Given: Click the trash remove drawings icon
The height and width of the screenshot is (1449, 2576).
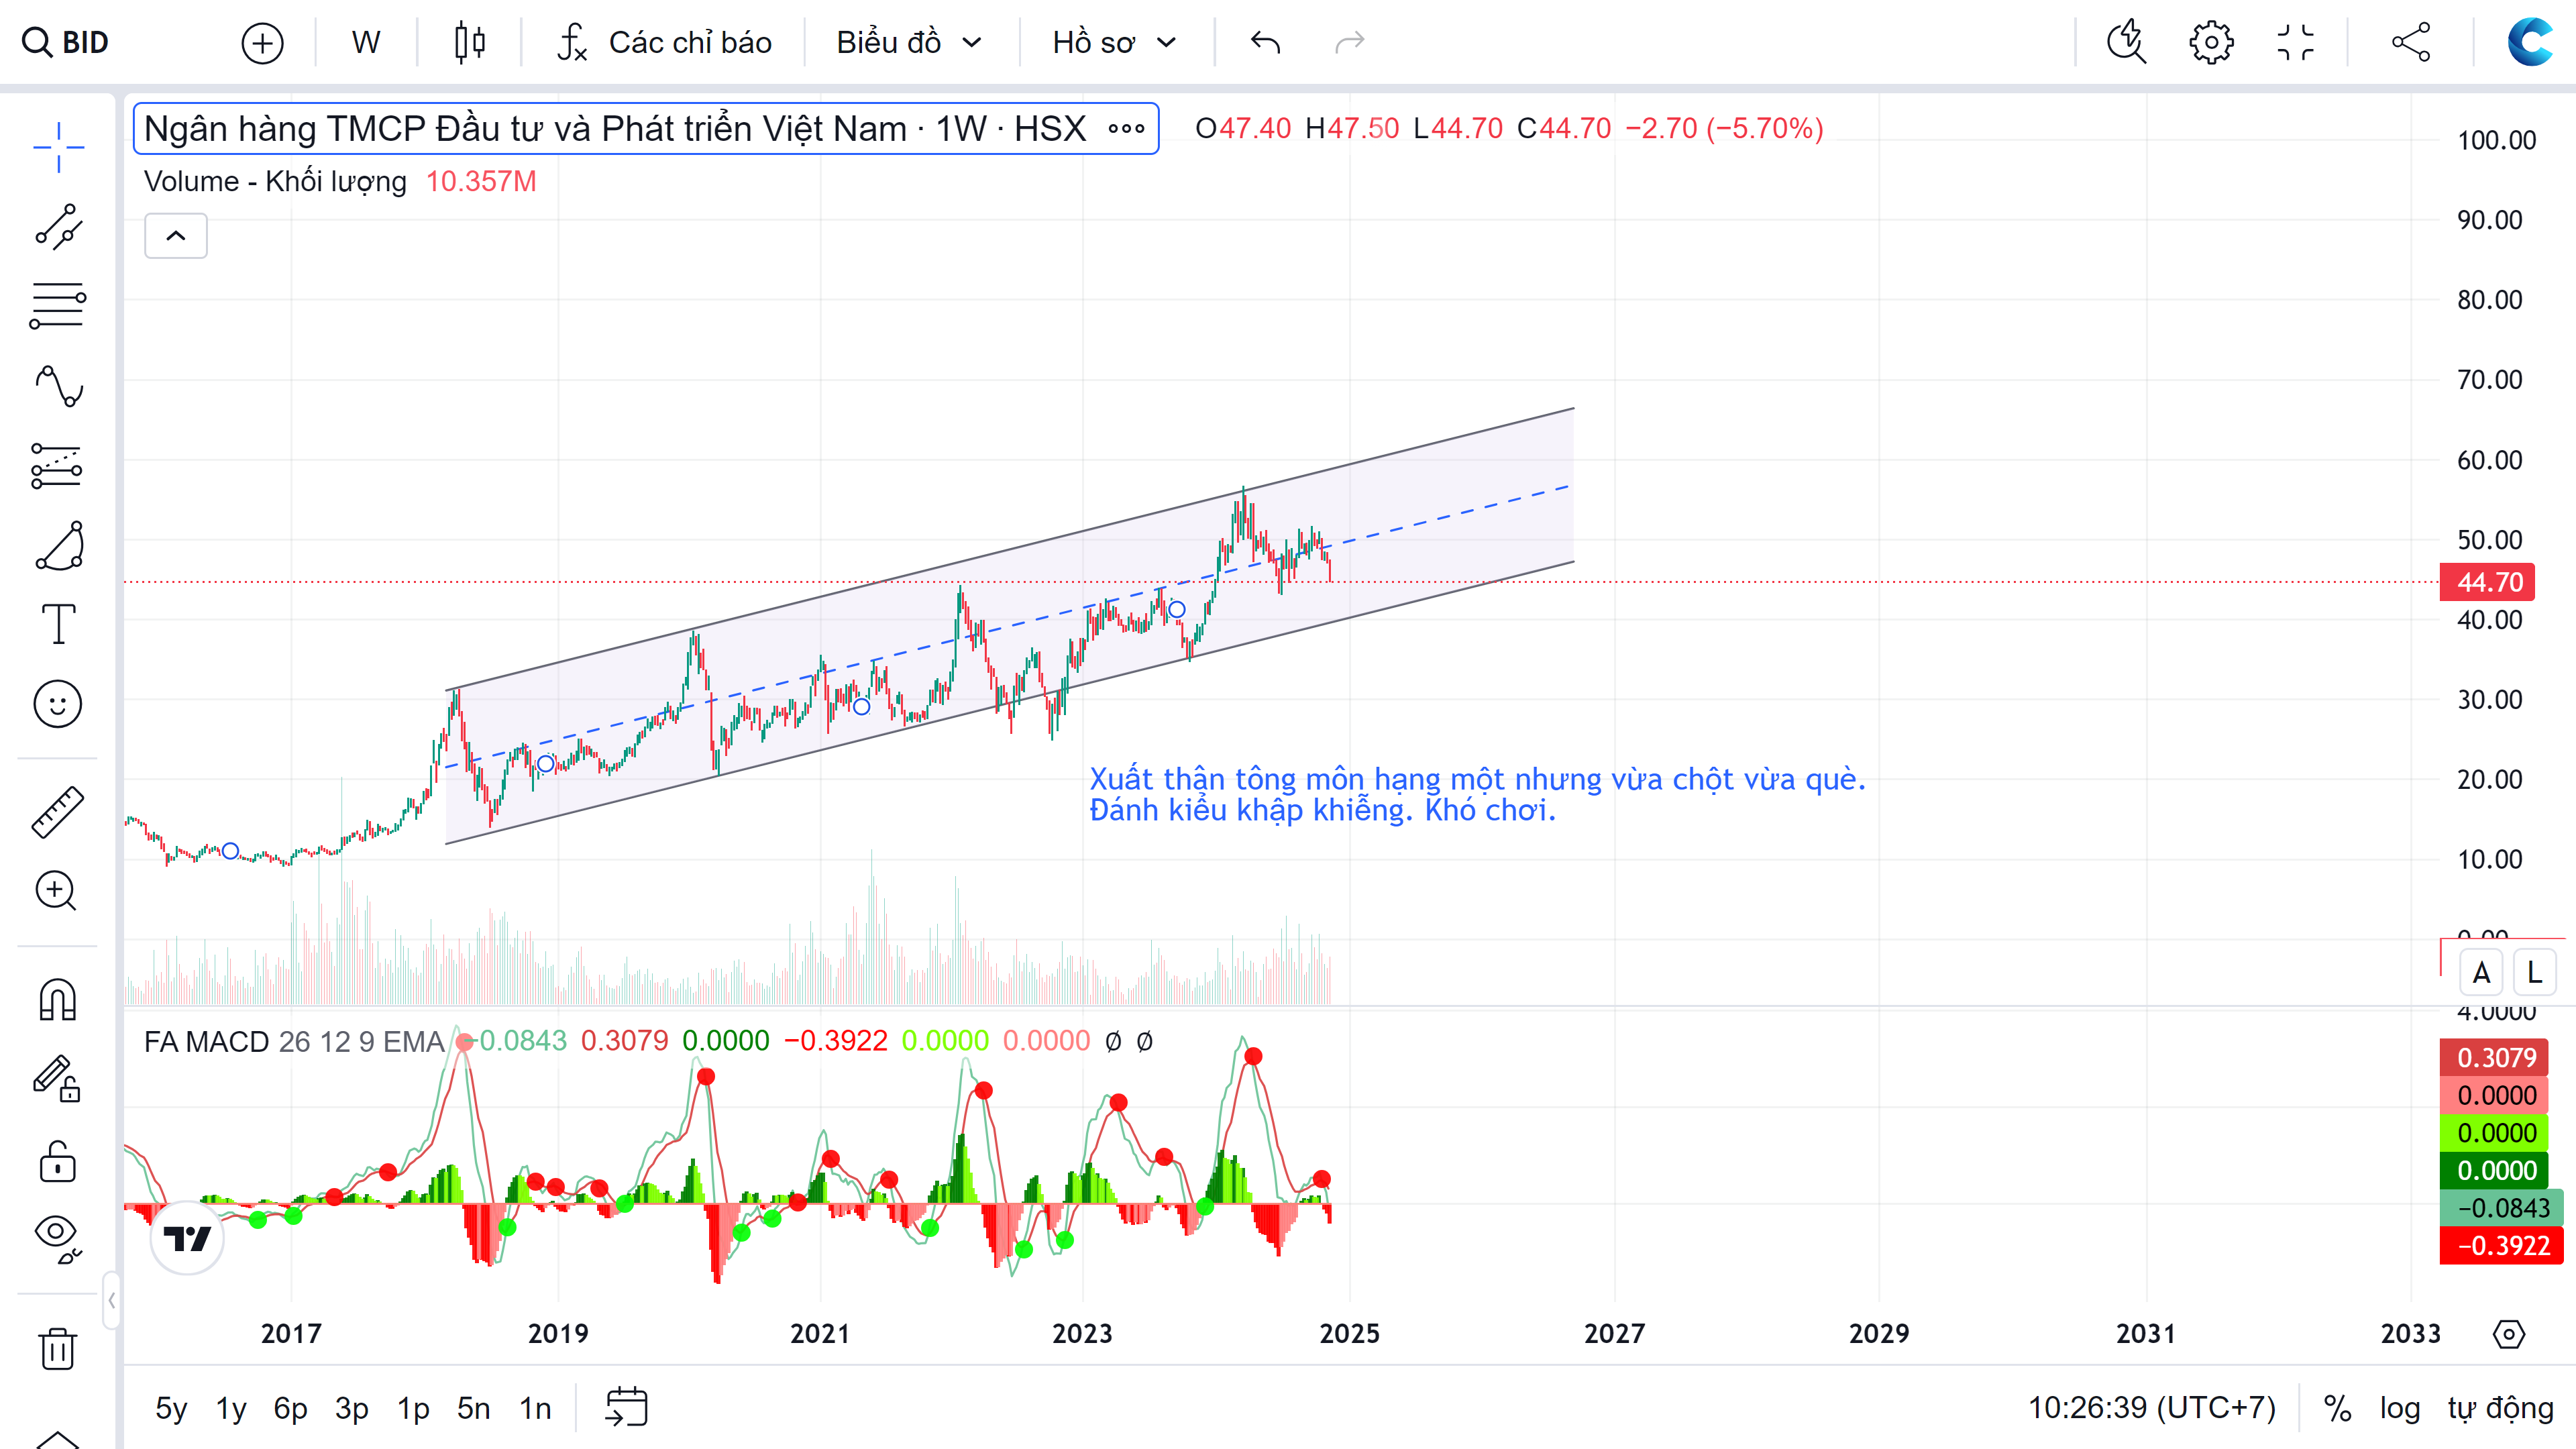Looking at the screenshot, I should 58,1349.
